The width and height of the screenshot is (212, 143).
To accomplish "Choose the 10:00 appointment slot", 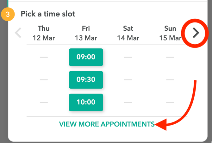I will 86,103.
